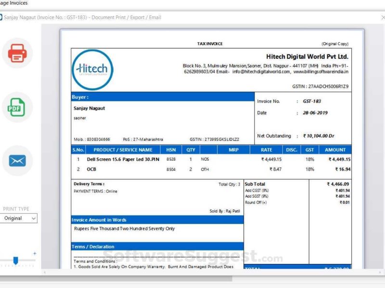
Task: Click the RATE column header
Action: pyautogui.click(x=267, y=150)
